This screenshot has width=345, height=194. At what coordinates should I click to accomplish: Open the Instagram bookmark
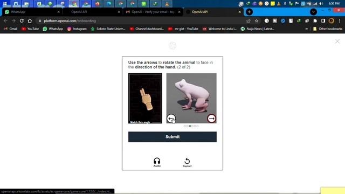pos(77,29)
